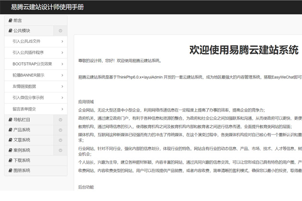Open the 下载系统 menu item

[36, 160]
